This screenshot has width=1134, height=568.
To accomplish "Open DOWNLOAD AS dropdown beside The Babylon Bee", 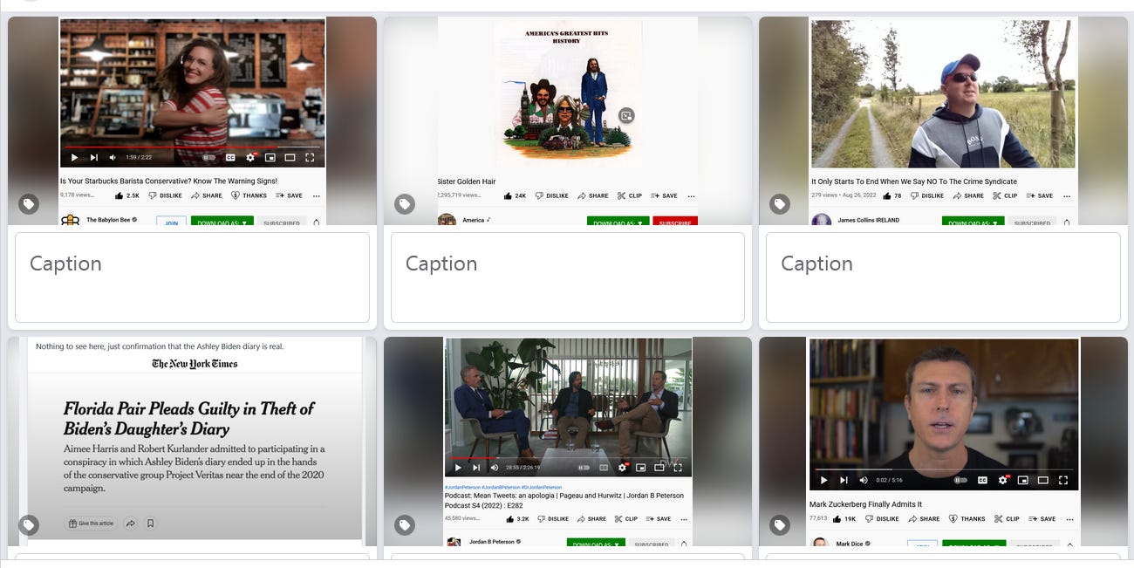I will [222, 222].
